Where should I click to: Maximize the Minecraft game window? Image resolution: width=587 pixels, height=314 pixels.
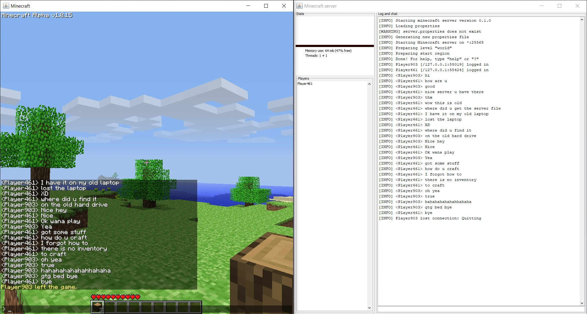(266, 6)
